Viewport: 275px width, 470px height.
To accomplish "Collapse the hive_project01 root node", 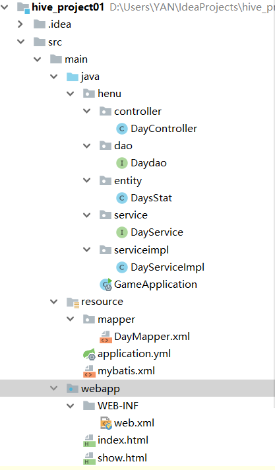I will pyautogui.click(x=5, y=7).
